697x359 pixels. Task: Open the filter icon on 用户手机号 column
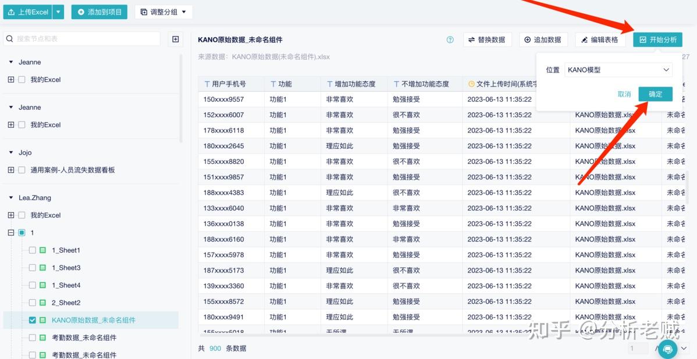[207, 83]
